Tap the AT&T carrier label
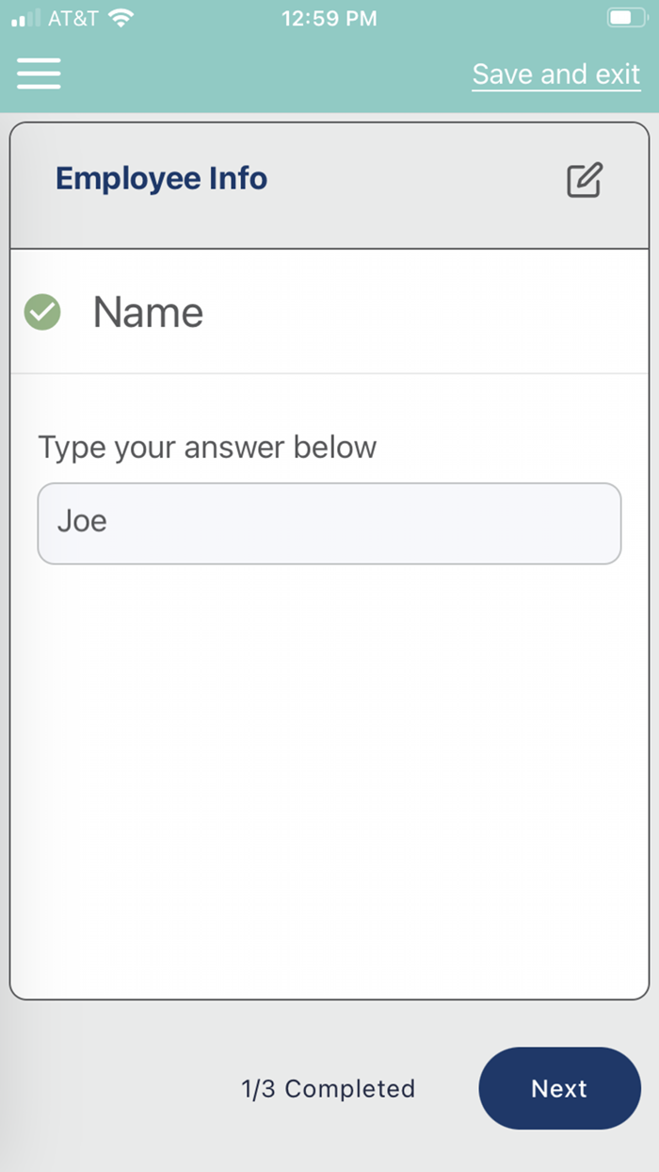659x1172 pixels. click(x=71, y=16)
